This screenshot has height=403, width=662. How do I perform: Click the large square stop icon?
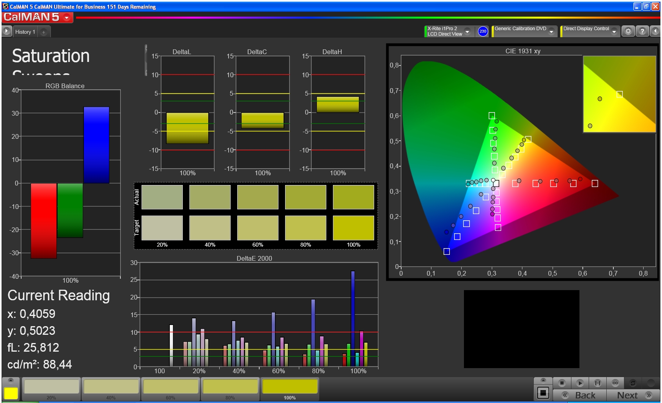[543, 392]
